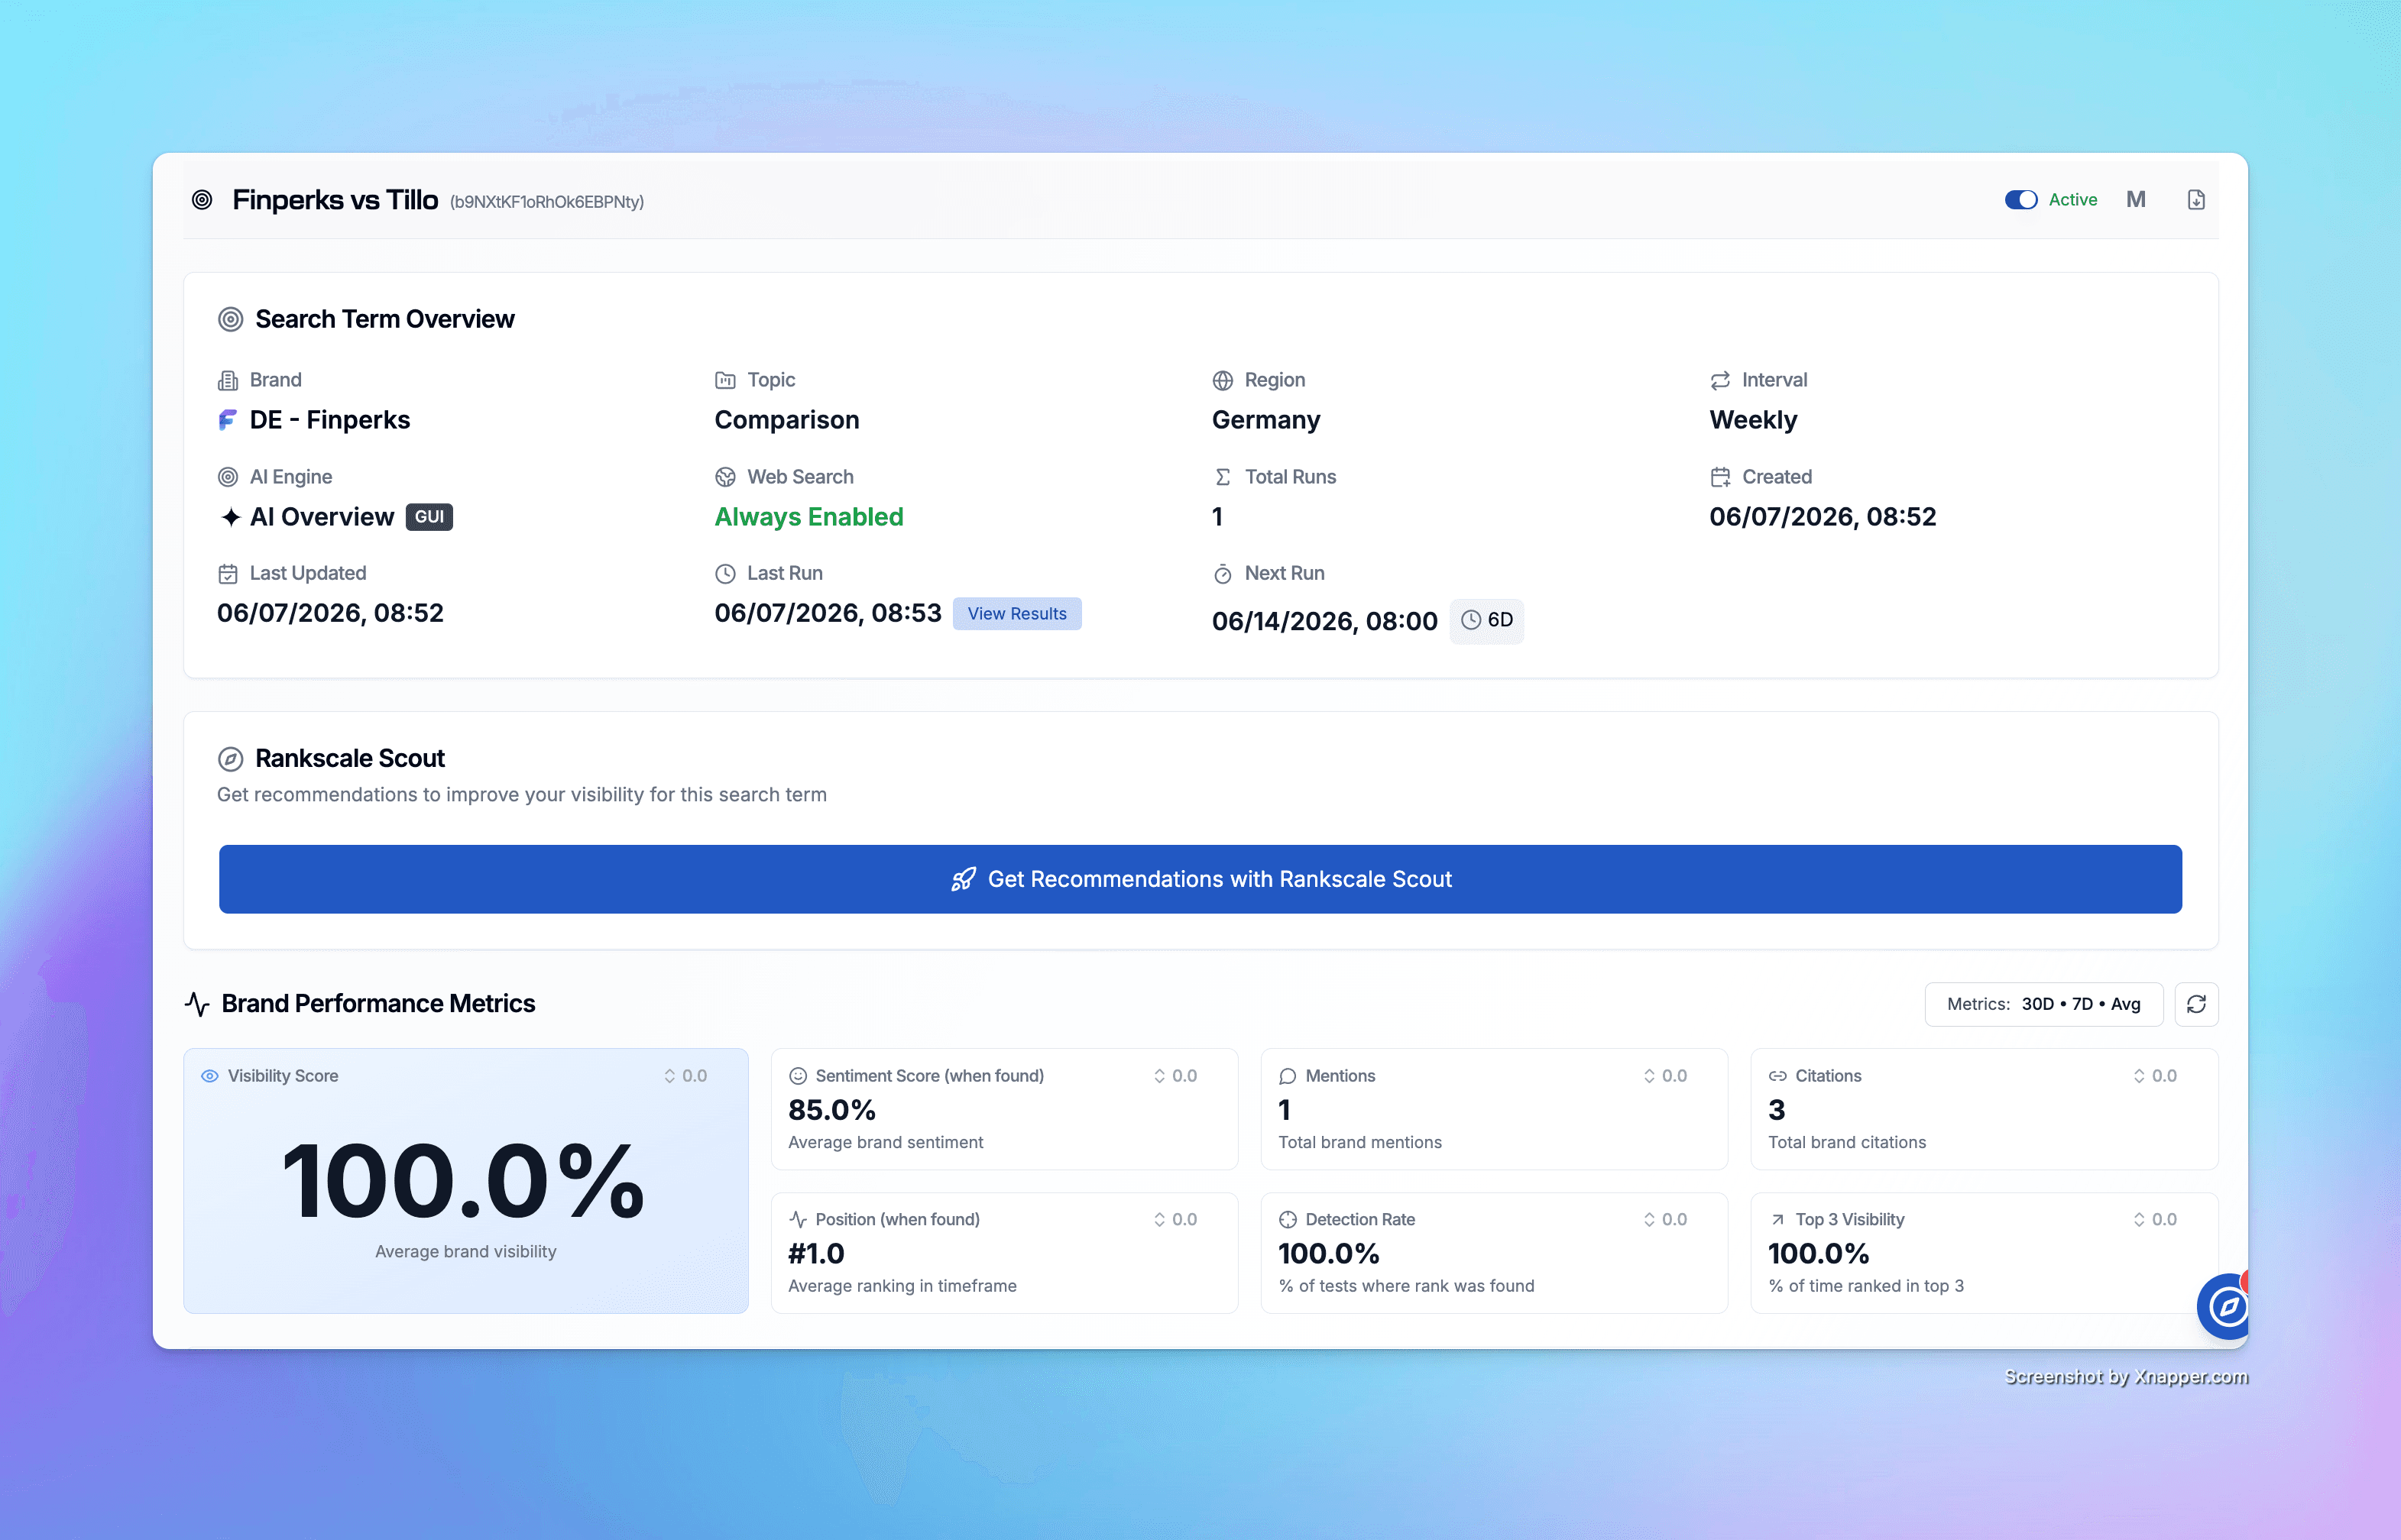This screenshot has width=2401, height=1540.
Task: Click the Web Search globe icon
Action: click(725, 477)
